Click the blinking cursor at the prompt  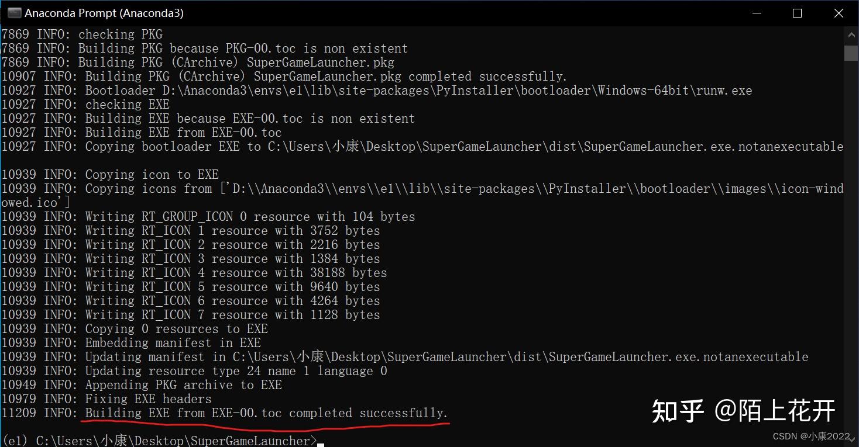click(x=321, y=445)
